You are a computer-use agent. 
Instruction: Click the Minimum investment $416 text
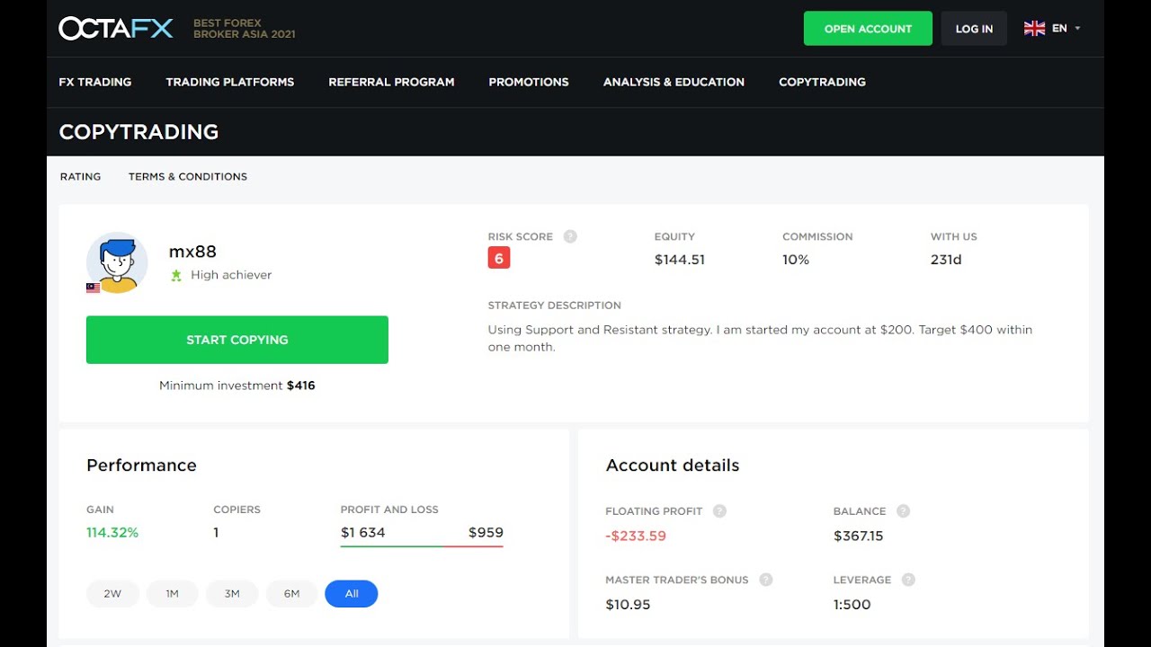(237, 386)
